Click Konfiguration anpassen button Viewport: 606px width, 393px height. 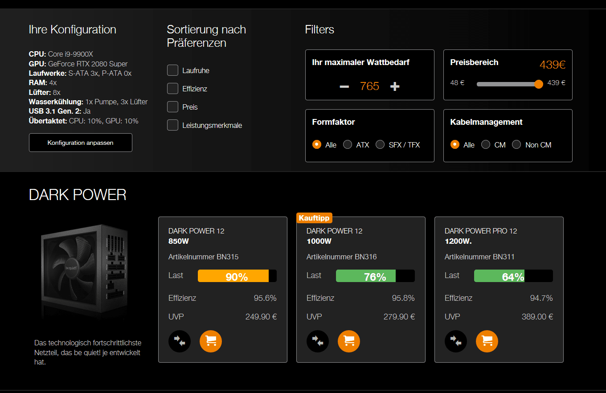(x=81, y=143)
